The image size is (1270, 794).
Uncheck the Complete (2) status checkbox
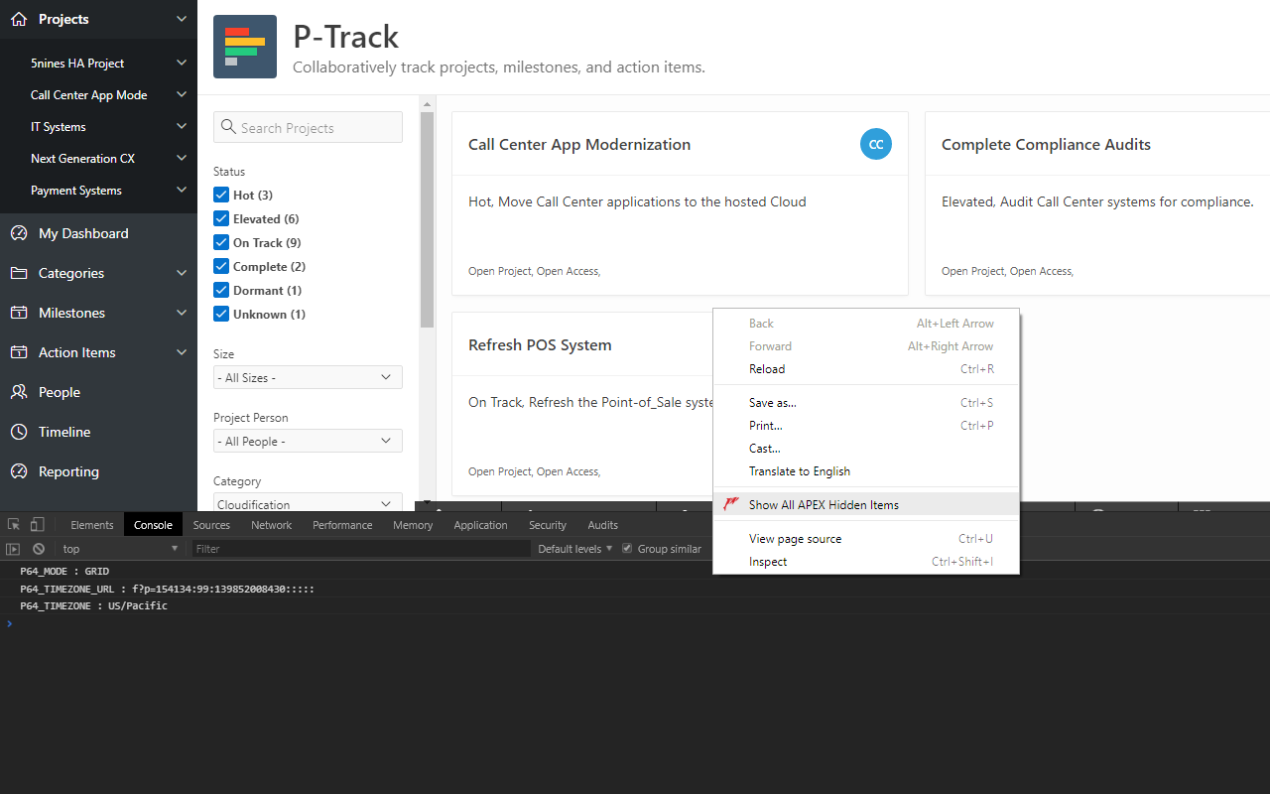(221, 266)
